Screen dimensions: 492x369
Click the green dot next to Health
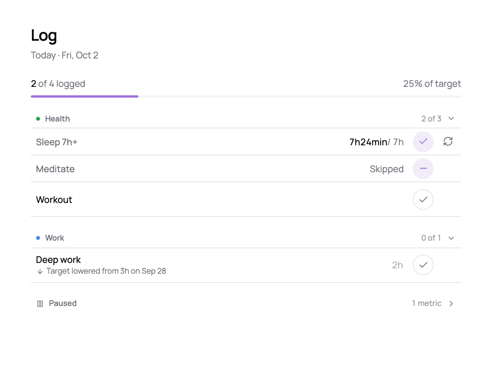38,119
